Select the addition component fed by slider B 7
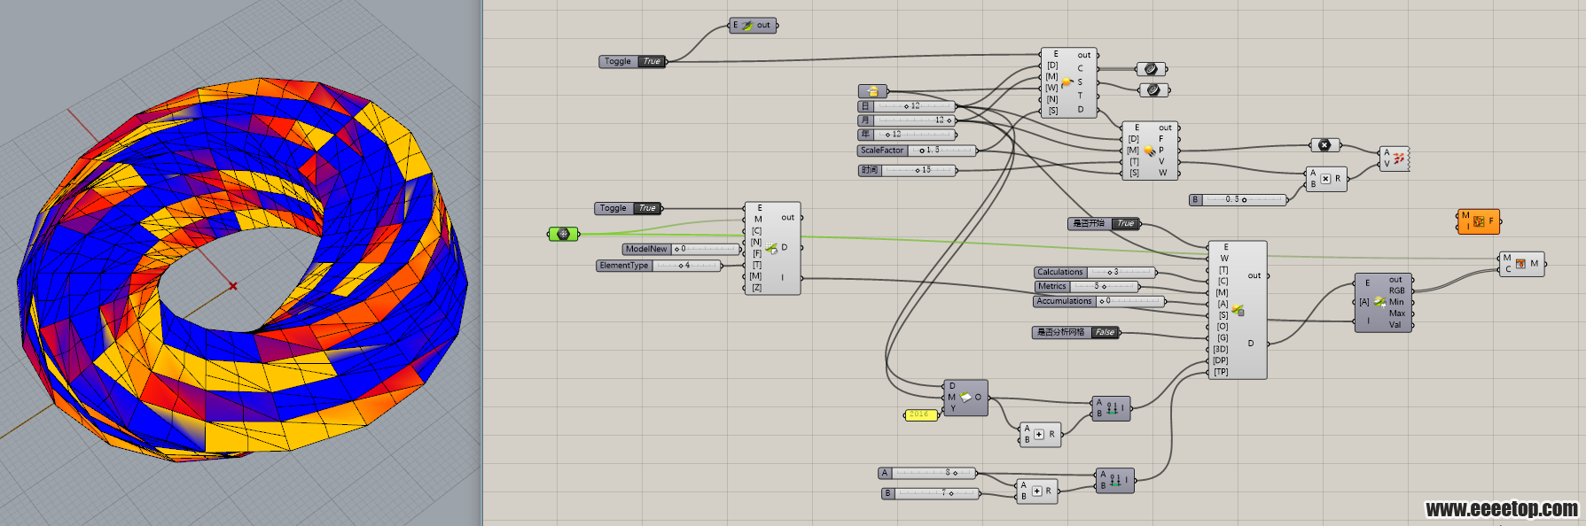 (1036, 491)
